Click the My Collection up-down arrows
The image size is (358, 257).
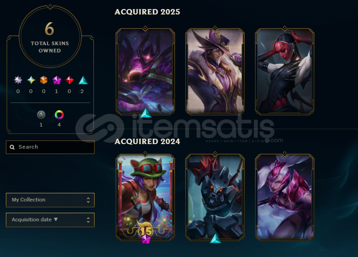[88, 200]
